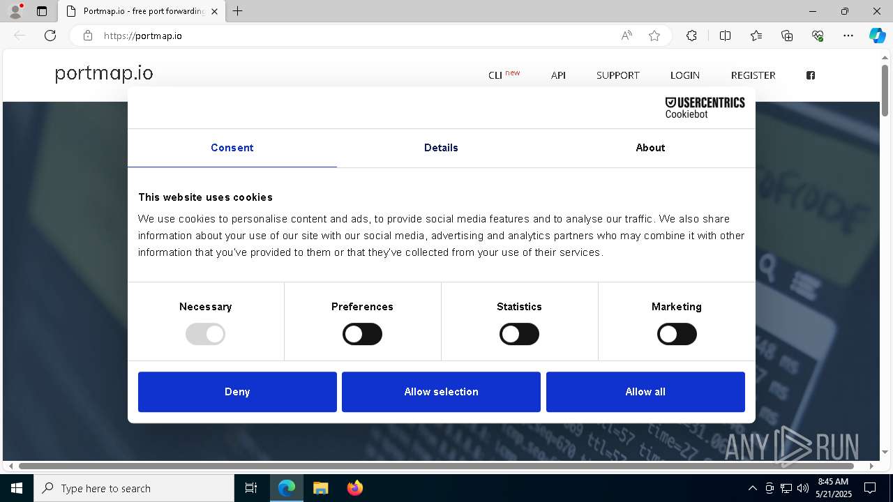The width and height of the screenshot is (893, 502).
Task: Open Firefox taskbar icon
Action: [x=354, y=488]
